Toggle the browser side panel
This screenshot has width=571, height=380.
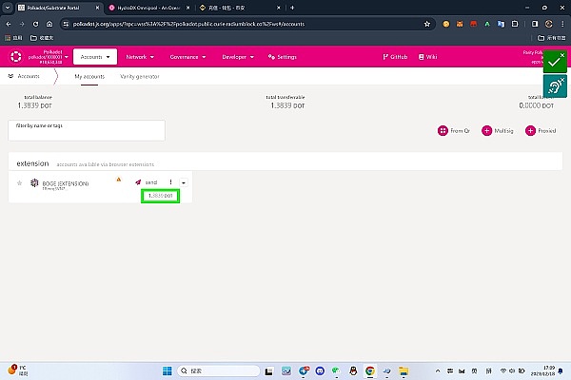(x=535, y=24)
